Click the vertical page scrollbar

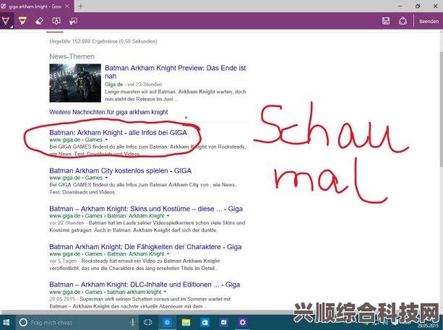(441, 110)
